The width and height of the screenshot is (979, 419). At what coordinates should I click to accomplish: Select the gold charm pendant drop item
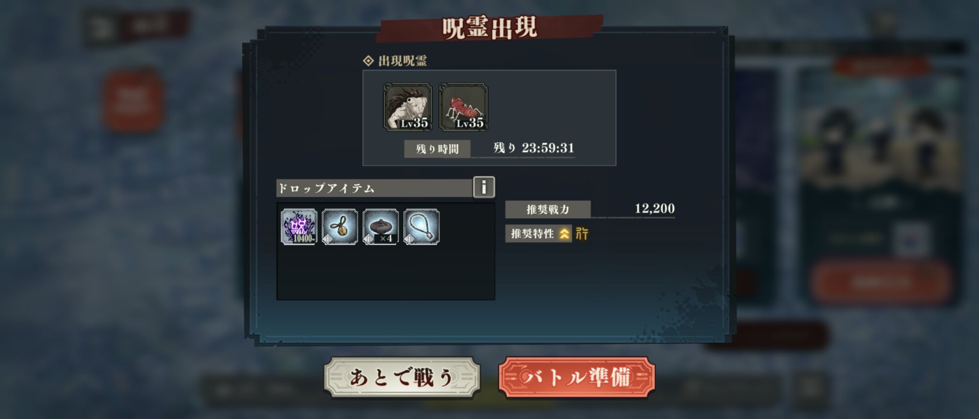(x=340, y=227)
